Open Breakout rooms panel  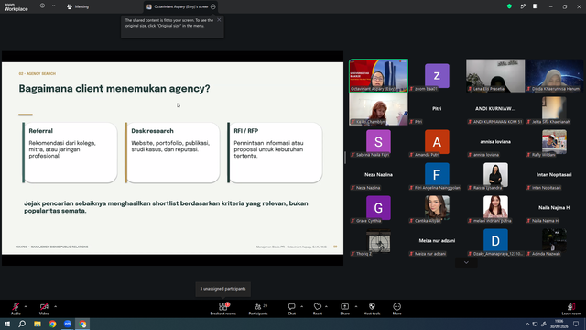point(223,309)
